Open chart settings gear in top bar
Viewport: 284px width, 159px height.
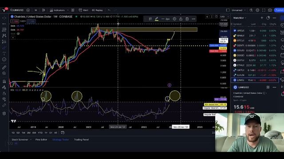[x=257, y=10]
